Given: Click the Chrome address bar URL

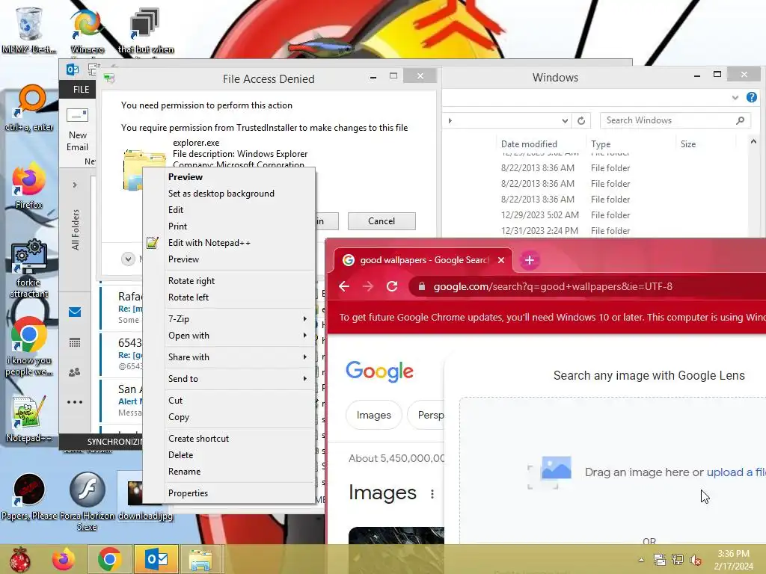Looking at the screenshot, I should click(x=553, y=286).
